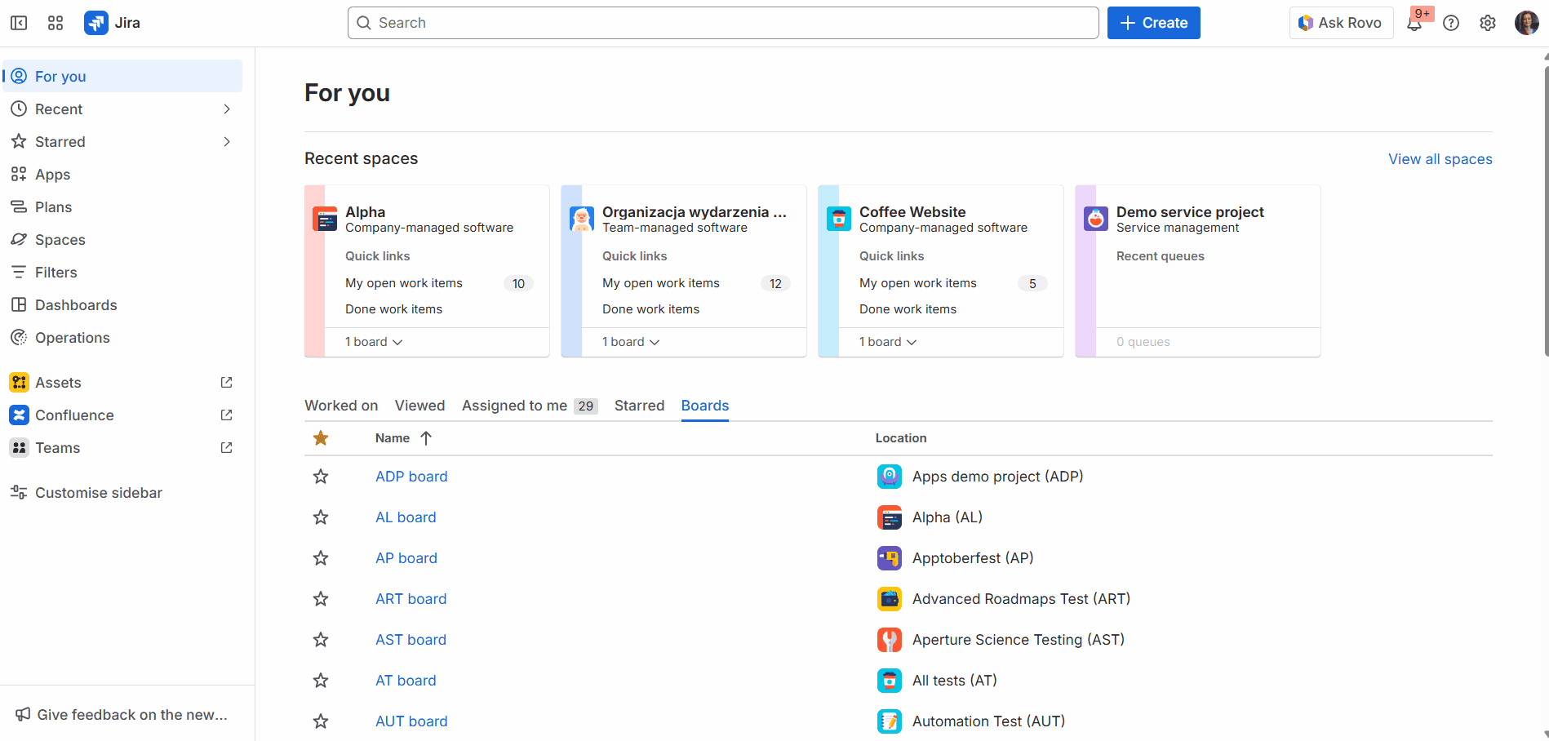The width and height of the screenshot is (1549, 741).
Task: Open the Alpha (AL) location
Action: (x=947, y=517)
